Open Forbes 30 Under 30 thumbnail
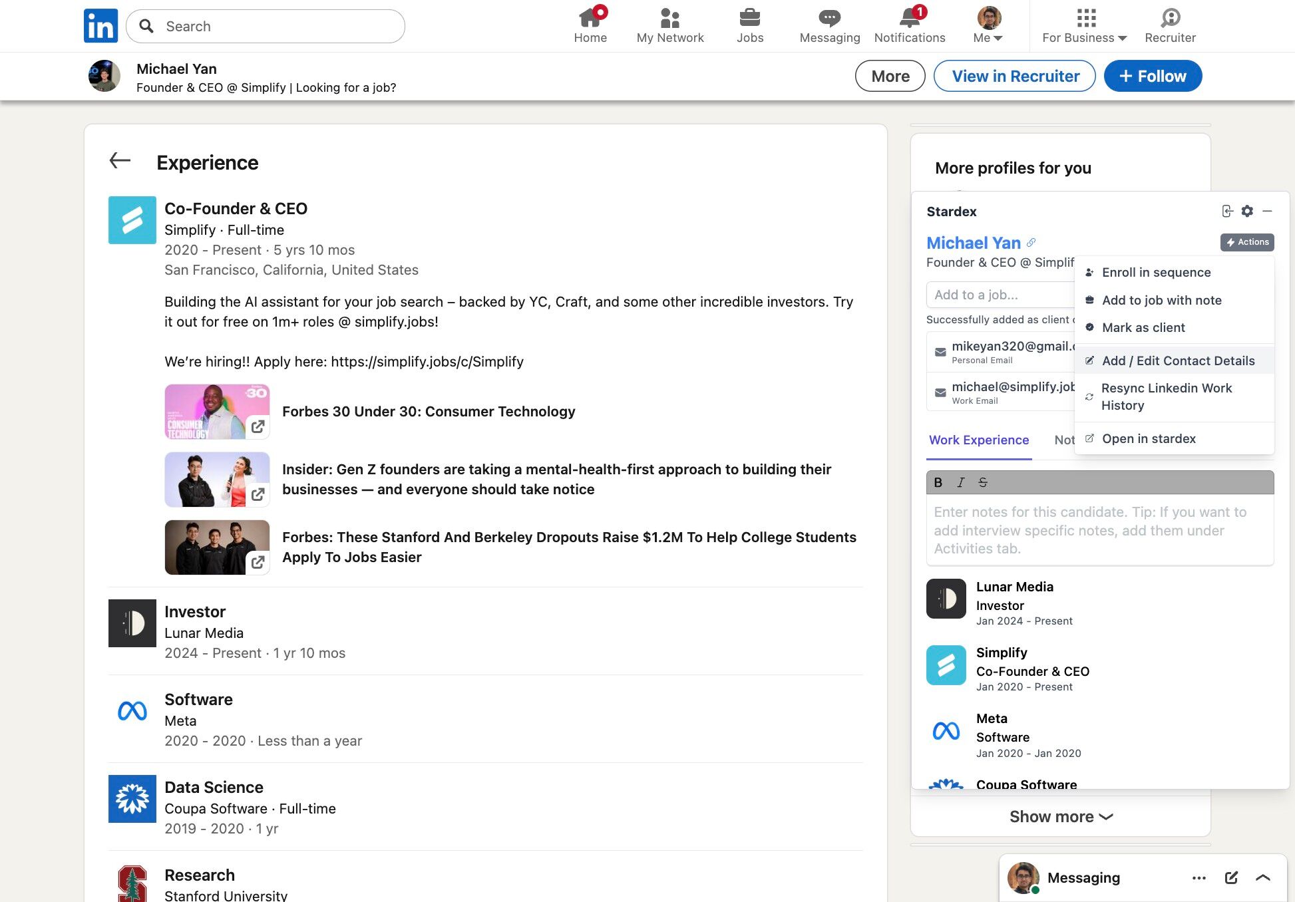Image resolution: width=1295 pixels, height=902 pixels. (x=217, y=411)
